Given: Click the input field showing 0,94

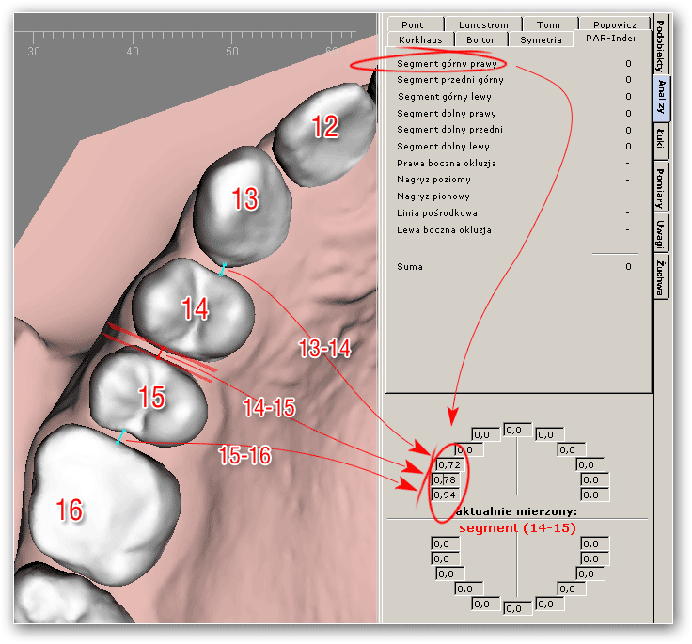Looking at the screenshot, I should tap(445, 495).
